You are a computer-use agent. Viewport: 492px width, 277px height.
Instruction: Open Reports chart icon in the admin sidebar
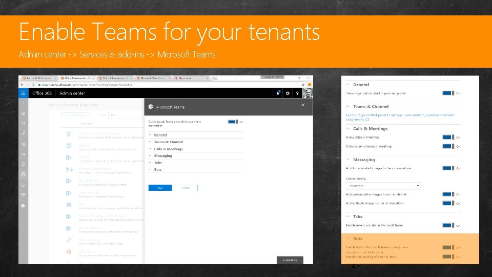pyautogui.click(x=23, y=185)
